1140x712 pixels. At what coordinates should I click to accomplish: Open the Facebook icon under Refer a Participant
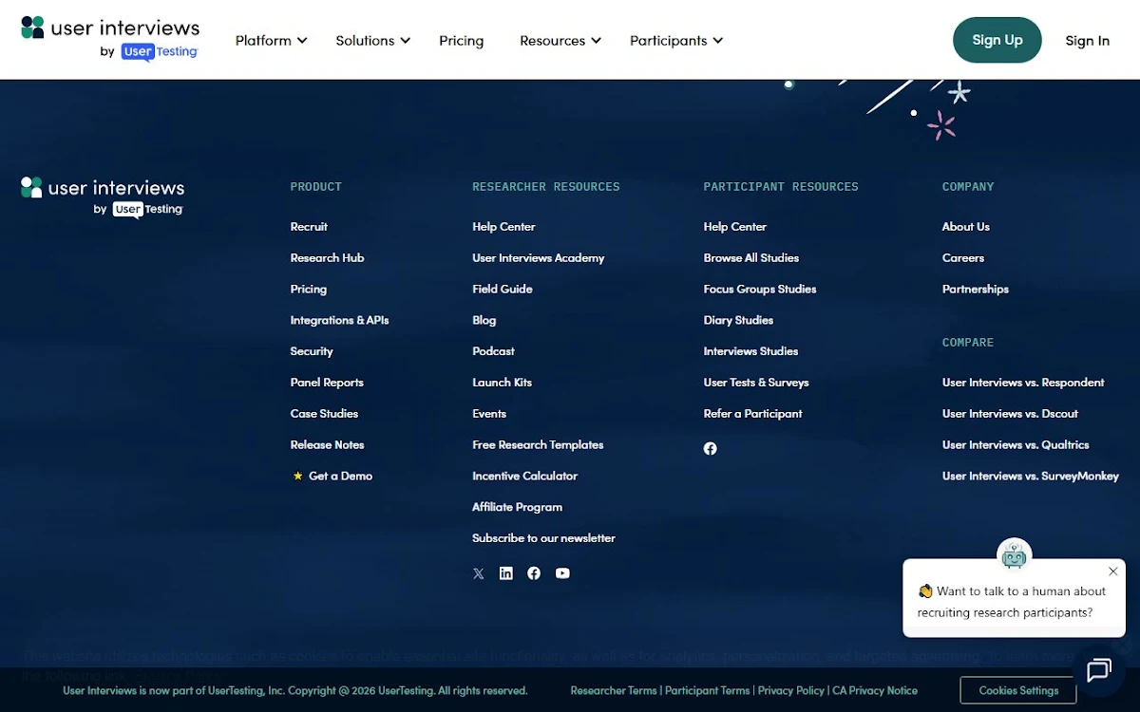click(711, 448)
